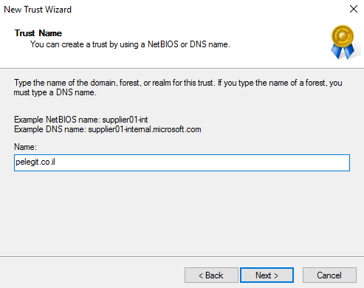Click Next to continue the wizard

[267, 275]
